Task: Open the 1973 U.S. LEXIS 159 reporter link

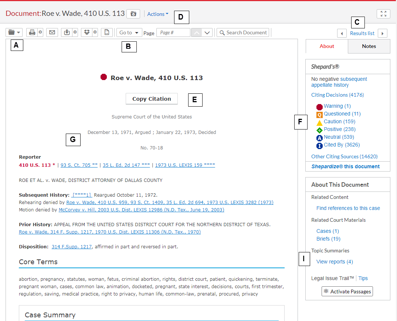Action: (x=185, y=165)
